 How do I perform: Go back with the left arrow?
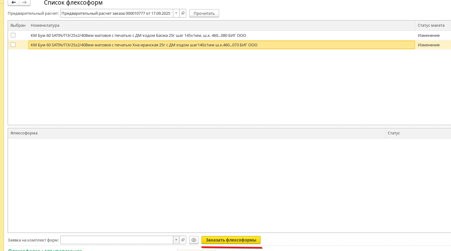click(x=14, y=2)
